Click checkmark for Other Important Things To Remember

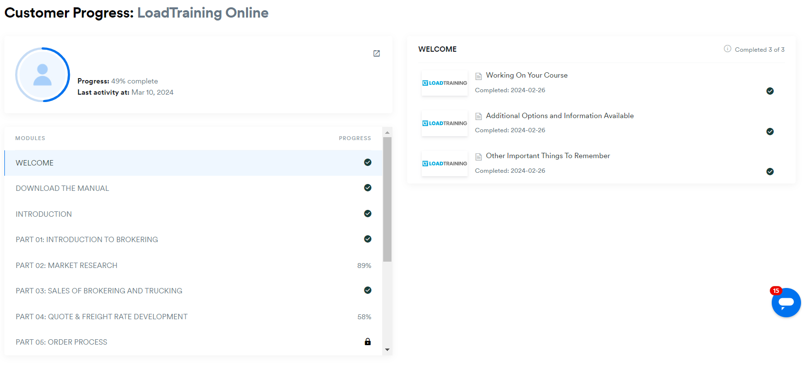(x=770, y=171)
